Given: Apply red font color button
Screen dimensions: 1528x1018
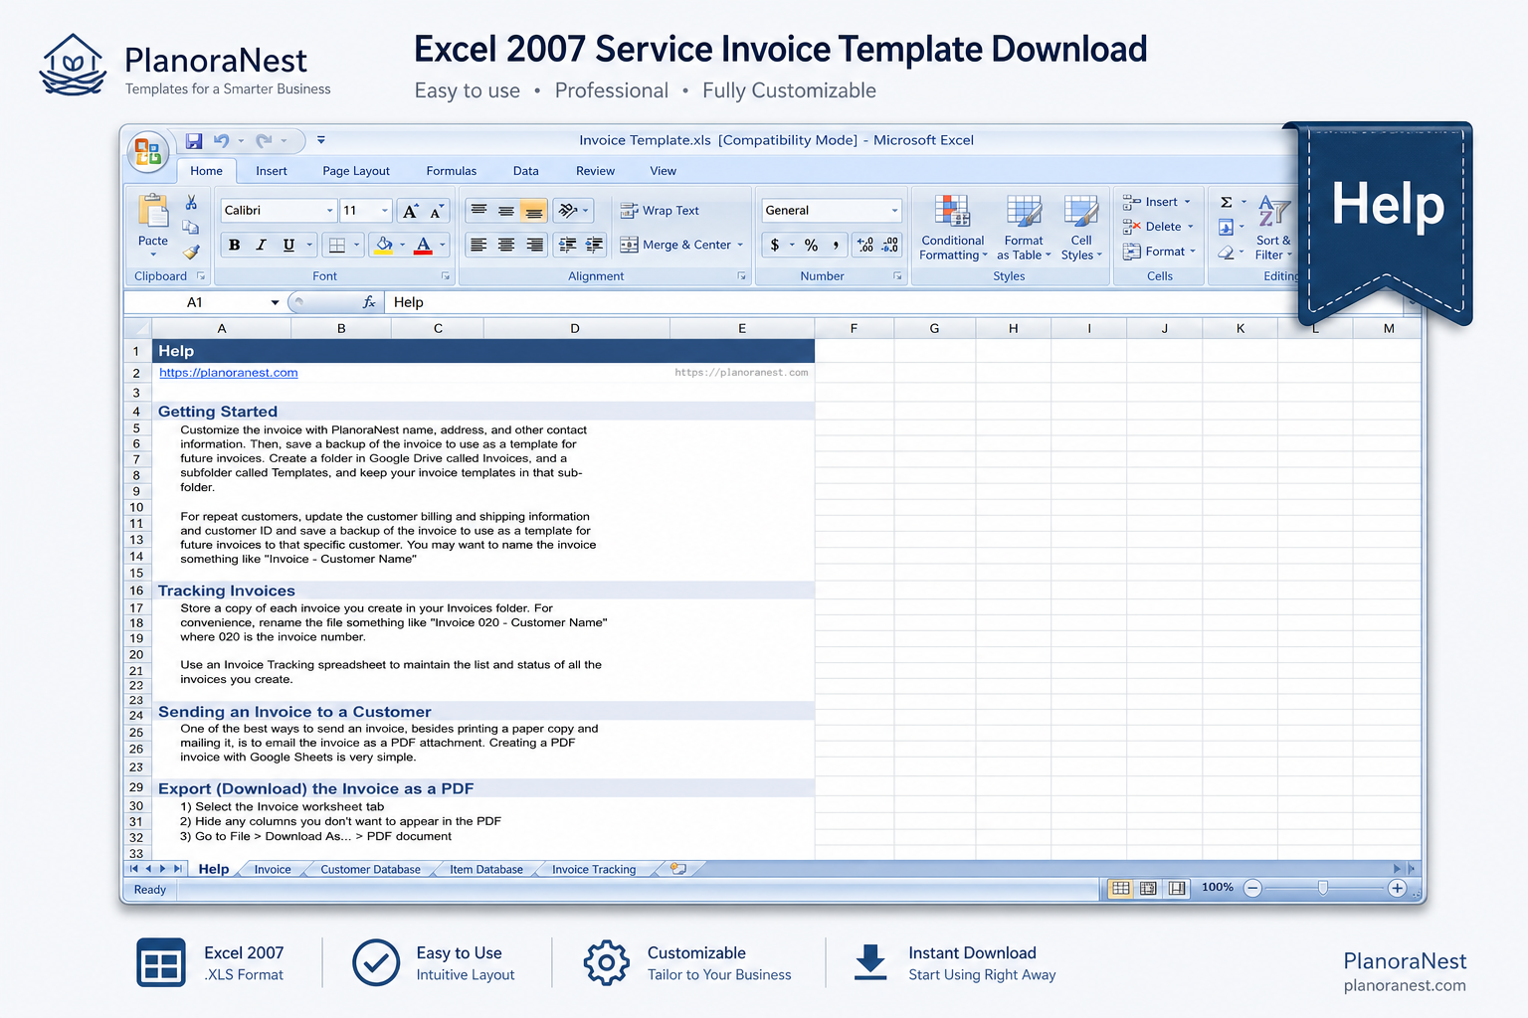Looking at the screenshot, I should [423, 245].
